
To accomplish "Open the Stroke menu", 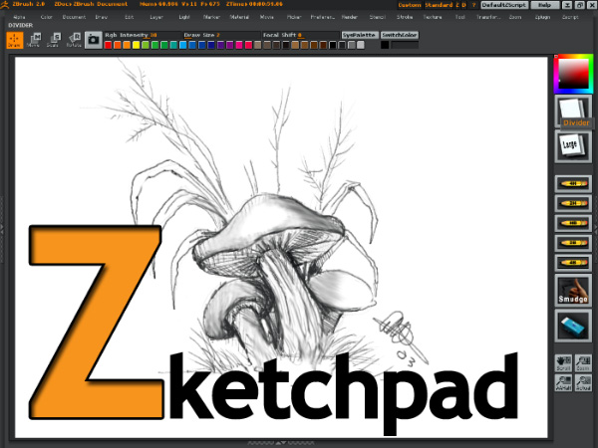I will [x=405, y=17].
